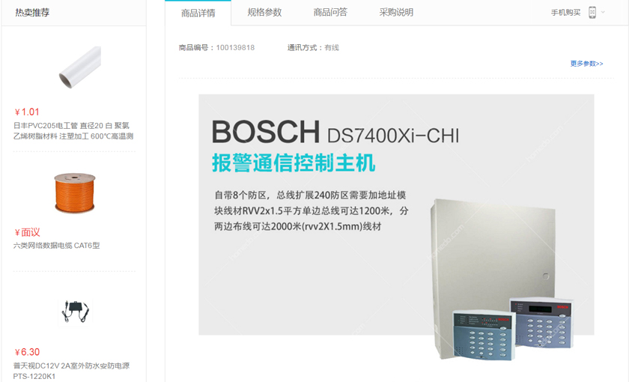
Task: Open the orange CAT6 cable spool image
Action: pos(75,192)
